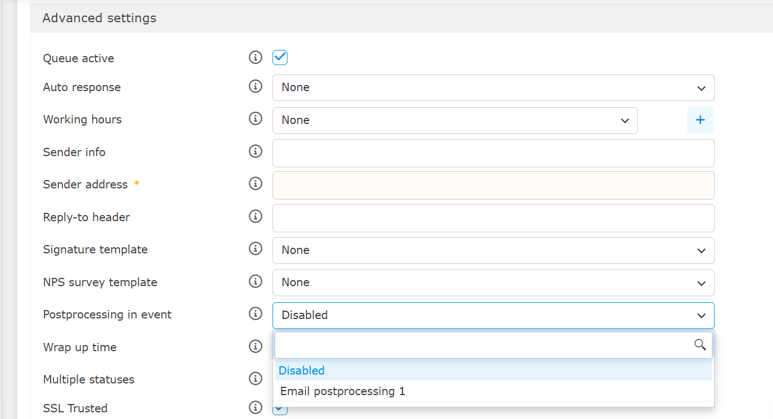Open the Signature template dropdown

pos(493,250)
